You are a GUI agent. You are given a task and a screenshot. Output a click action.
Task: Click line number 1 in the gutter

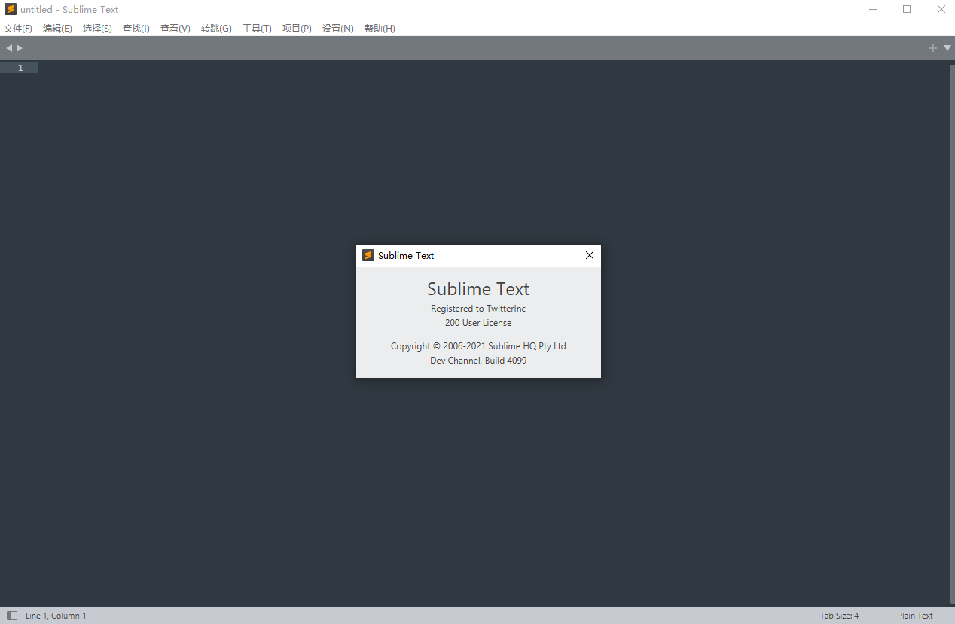[x=20, y=68]
